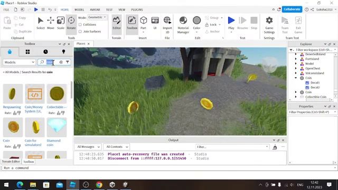Collapse the expanded Coin item in Explorer
This screenshot has height=190, width=338.
[296, 78]
